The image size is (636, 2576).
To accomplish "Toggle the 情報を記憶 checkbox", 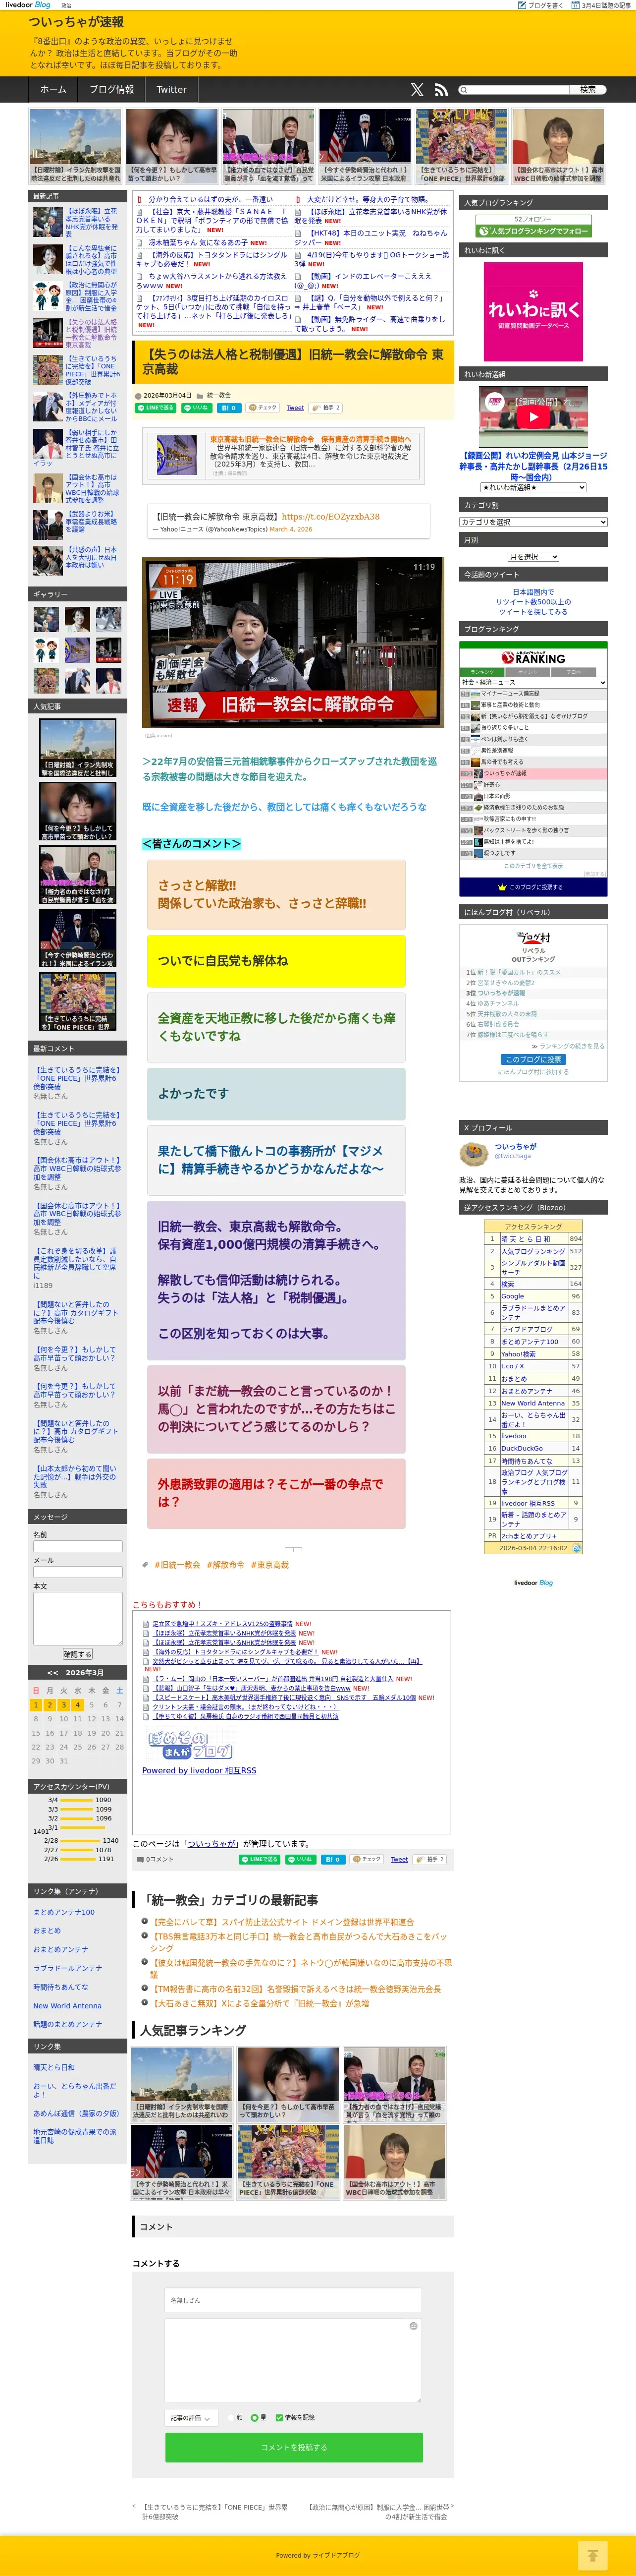I will (x=278, y=2417).
